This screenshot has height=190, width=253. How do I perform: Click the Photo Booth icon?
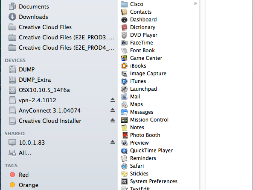pos(125,135)
